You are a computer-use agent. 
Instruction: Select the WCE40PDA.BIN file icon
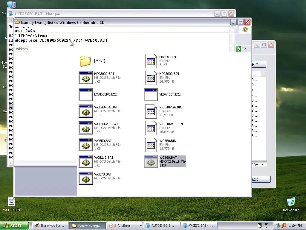(x=151, y=111)
